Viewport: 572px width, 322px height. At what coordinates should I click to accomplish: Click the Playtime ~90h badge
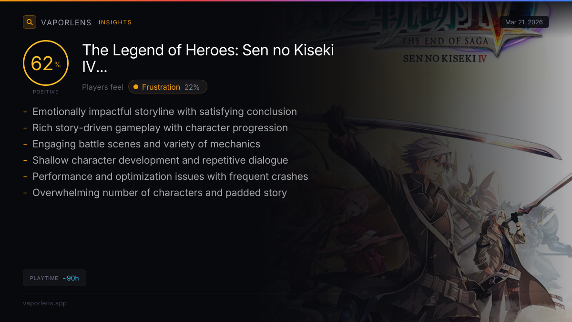click(x=54, y=278)
